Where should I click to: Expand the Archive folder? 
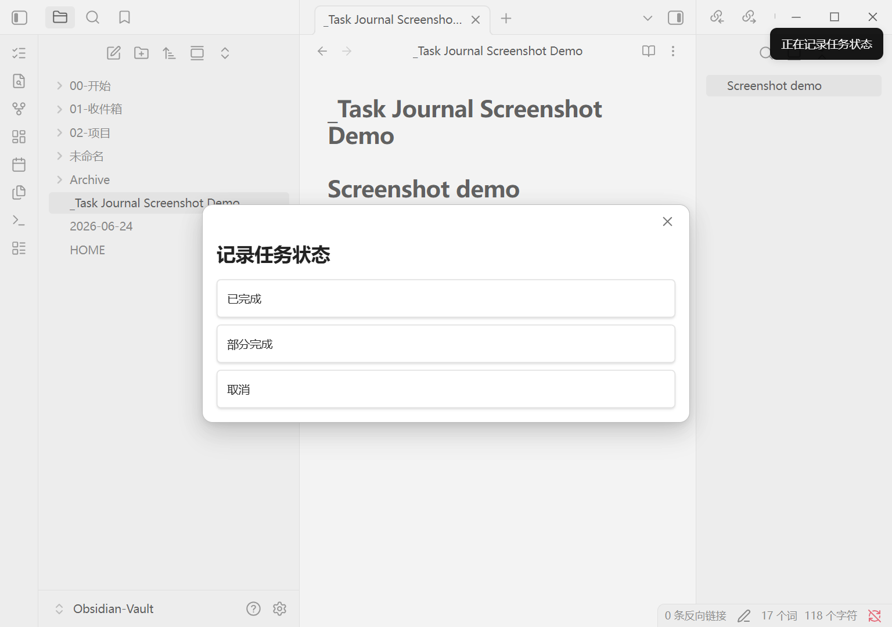pos(59,179)
